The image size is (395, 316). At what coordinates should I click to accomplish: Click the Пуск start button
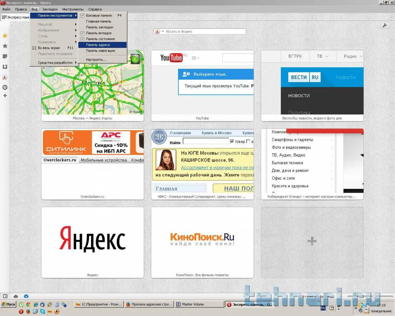[x=8, y=304]
